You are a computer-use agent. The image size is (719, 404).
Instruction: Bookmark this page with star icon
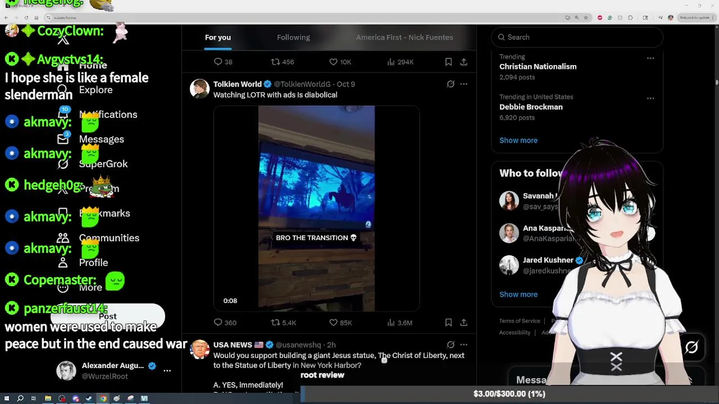pyautogui.click(x=586, y=17)
